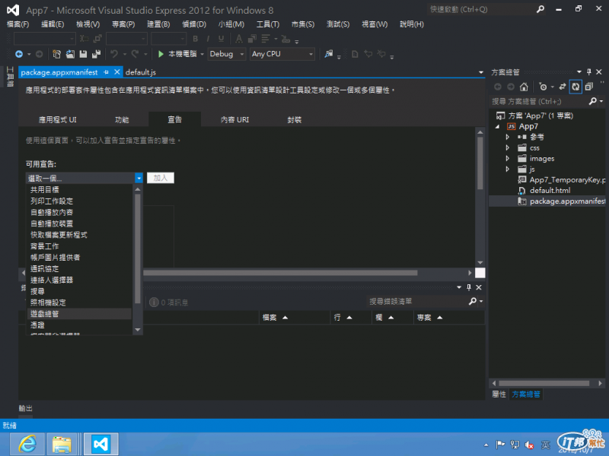Open the 編輯(E) menu
The width and height of the screenshot is (609, 456).
coord(53,24)
